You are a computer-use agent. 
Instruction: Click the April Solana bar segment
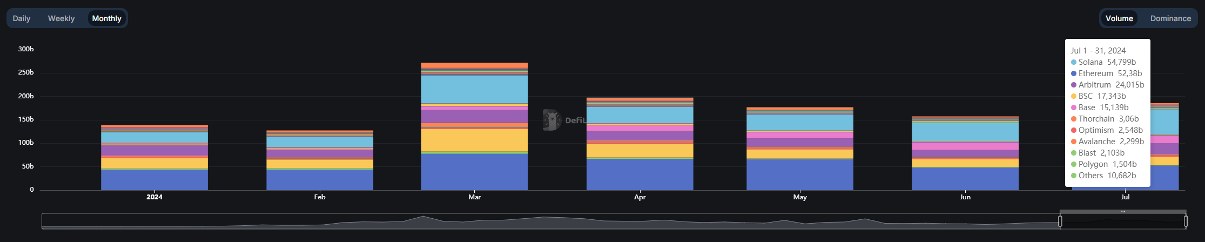pos(640,115)
